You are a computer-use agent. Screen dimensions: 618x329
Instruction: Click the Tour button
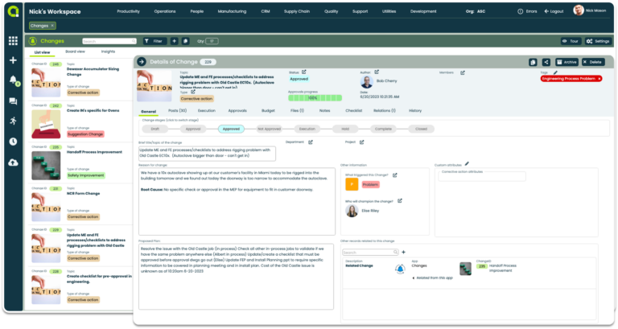571,41
